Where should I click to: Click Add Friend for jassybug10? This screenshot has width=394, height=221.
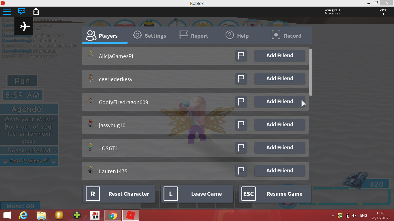tap(280, 125)
